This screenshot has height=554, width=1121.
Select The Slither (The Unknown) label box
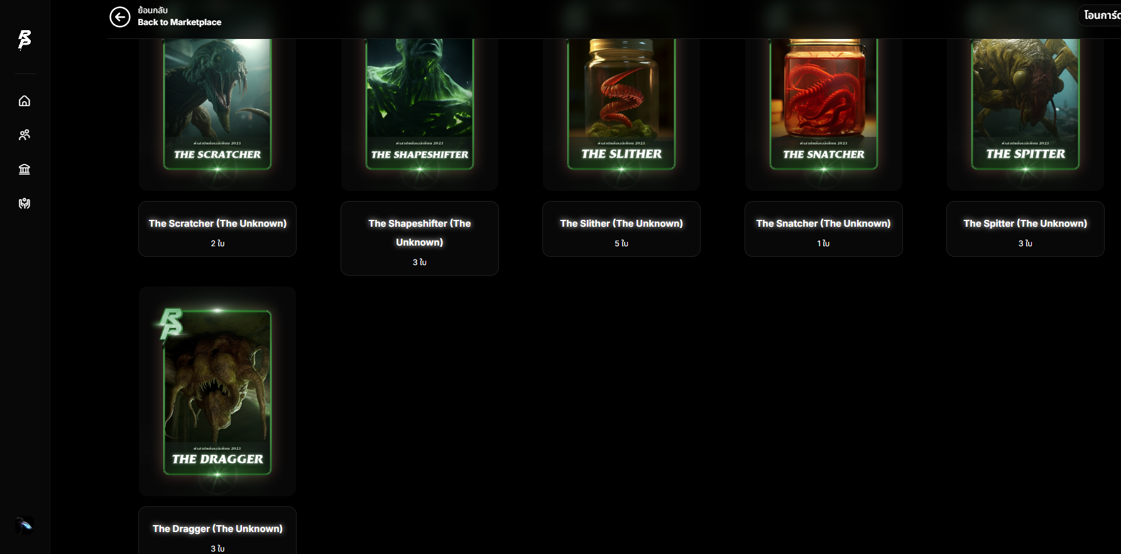tap(621, 229)
